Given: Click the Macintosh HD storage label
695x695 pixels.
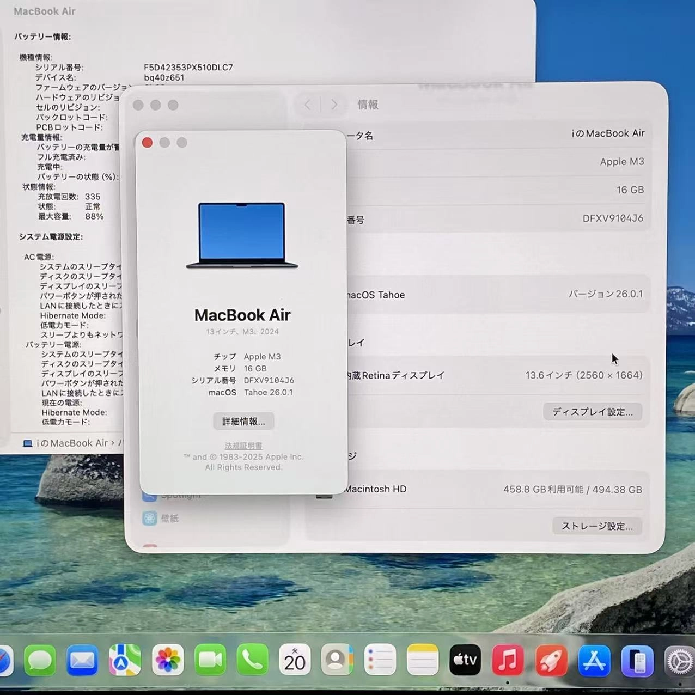Looking at the screenshot, I should pos(375,489).
